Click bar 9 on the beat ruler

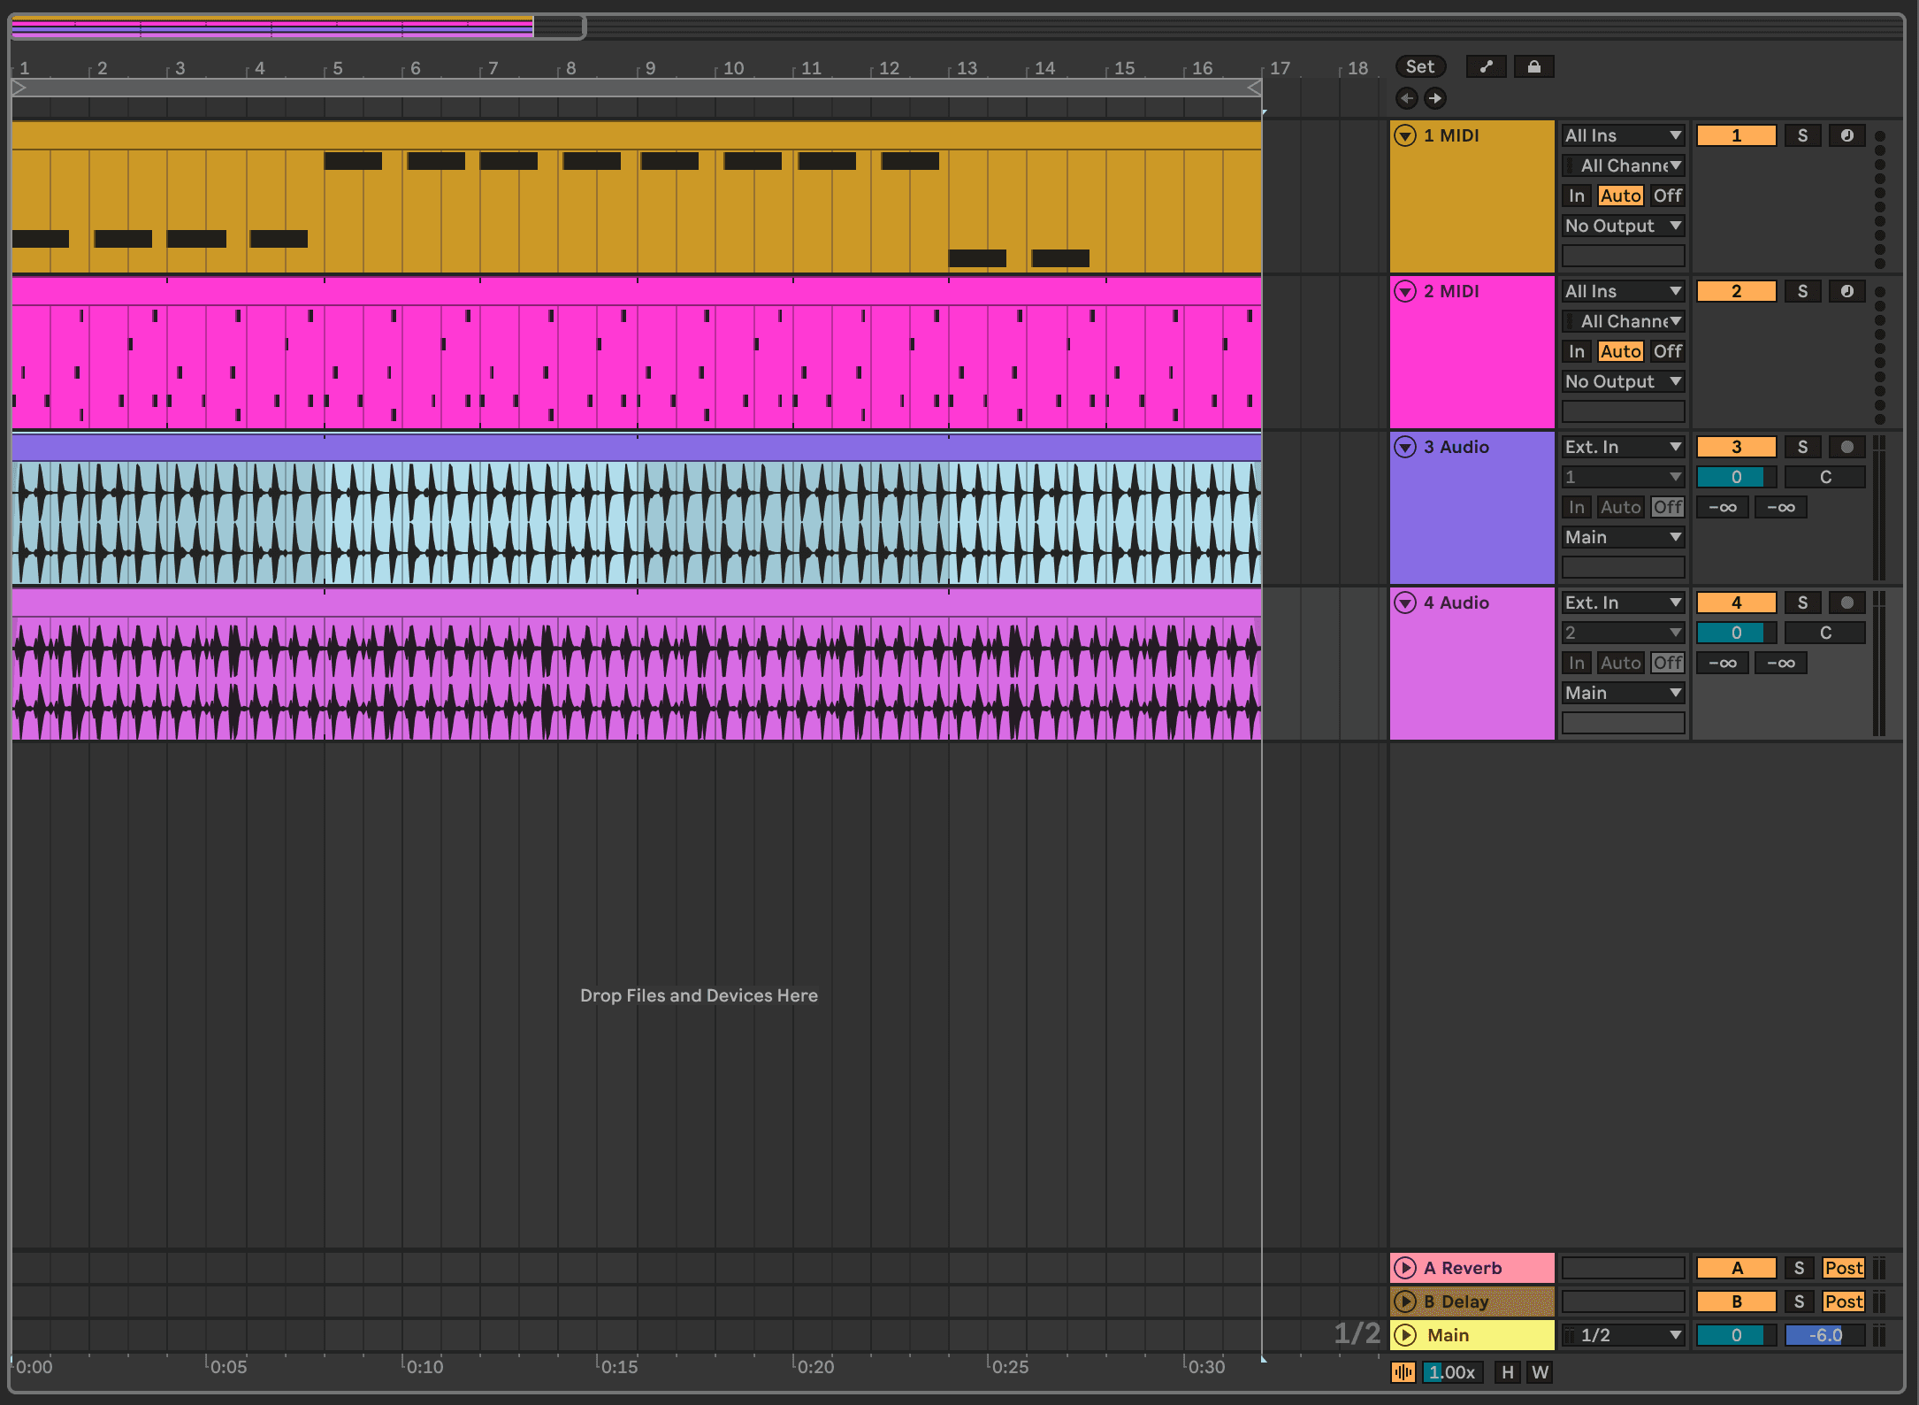click(650, 68)
